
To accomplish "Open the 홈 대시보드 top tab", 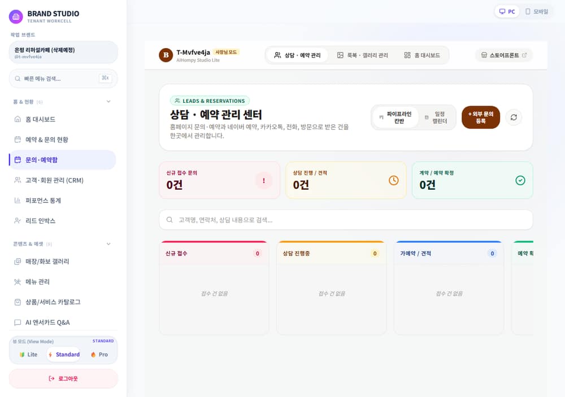I will pos(422,55).
